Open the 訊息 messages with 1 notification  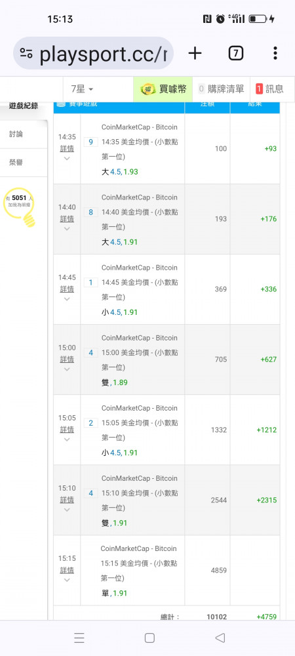click(x=269, y=89)
